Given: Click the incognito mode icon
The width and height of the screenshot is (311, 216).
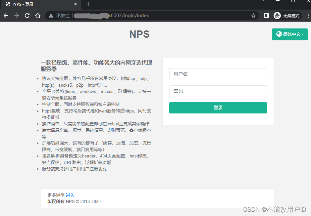Looking at the screenshot, I should 277,16.
